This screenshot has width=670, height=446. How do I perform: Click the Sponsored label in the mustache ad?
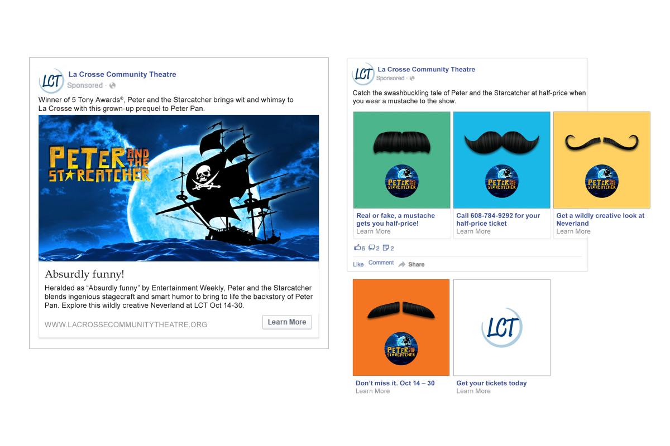pyautogui.click(x=390, y=79)
